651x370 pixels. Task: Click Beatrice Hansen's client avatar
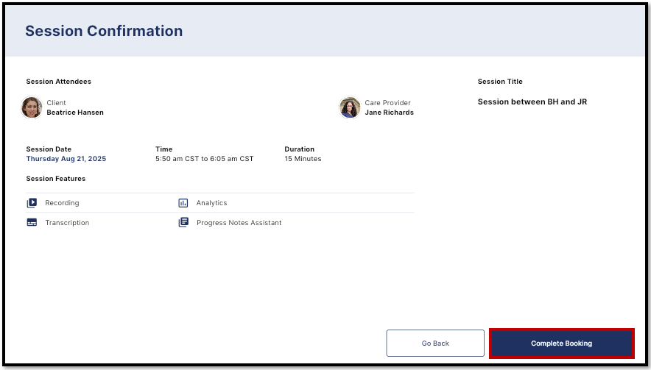click(x=32, y=107)
